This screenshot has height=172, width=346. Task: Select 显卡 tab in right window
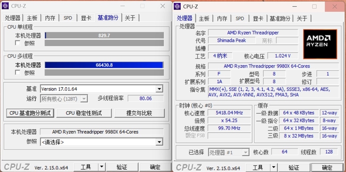[x=258, y=19]
